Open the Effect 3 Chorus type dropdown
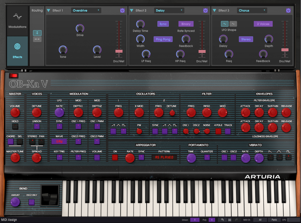This screenshot has height=223, width=301. (252, 10)
